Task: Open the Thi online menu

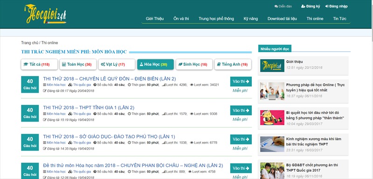Action: click(x=315, y=19)
